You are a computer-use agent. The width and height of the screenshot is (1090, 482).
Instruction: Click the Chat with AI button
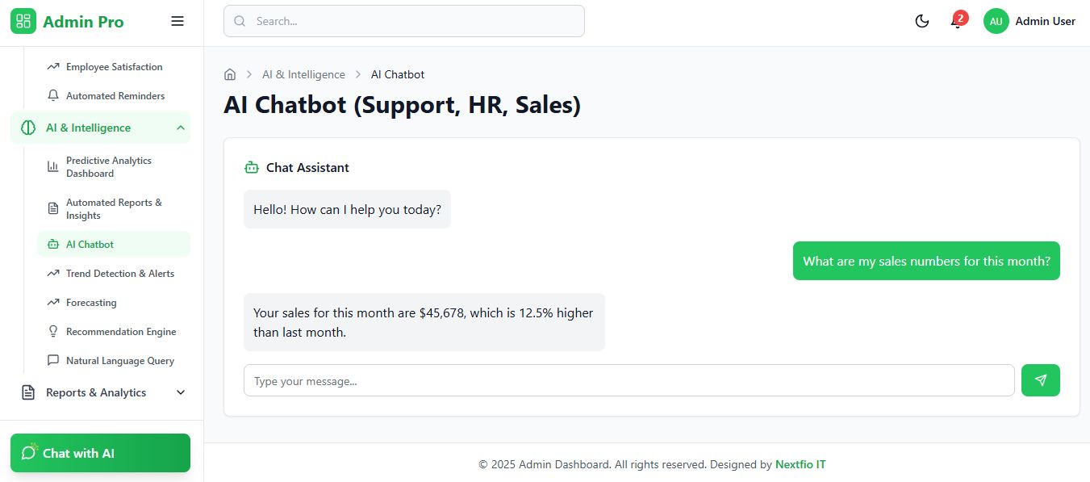pos(100,453)
